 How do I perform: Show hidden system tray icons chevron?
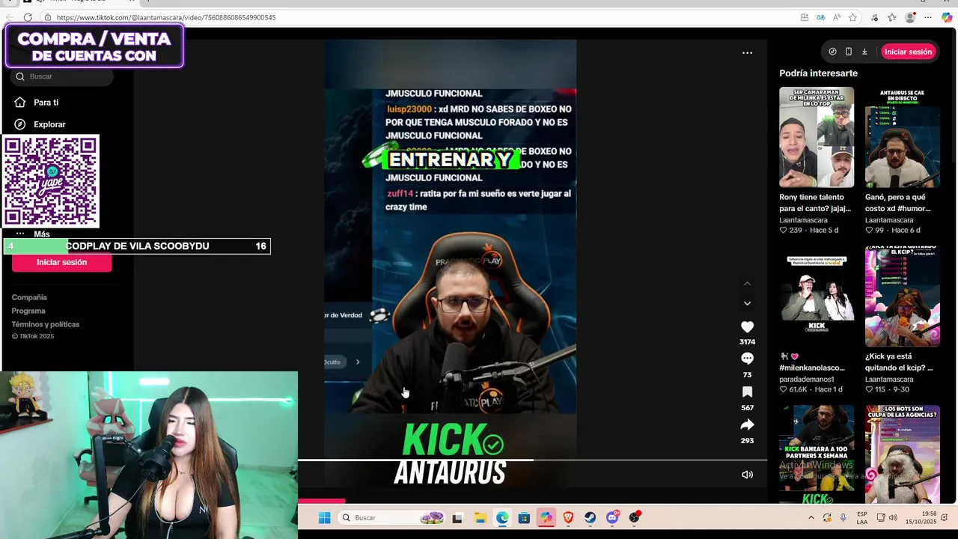[x=811, y=517]
